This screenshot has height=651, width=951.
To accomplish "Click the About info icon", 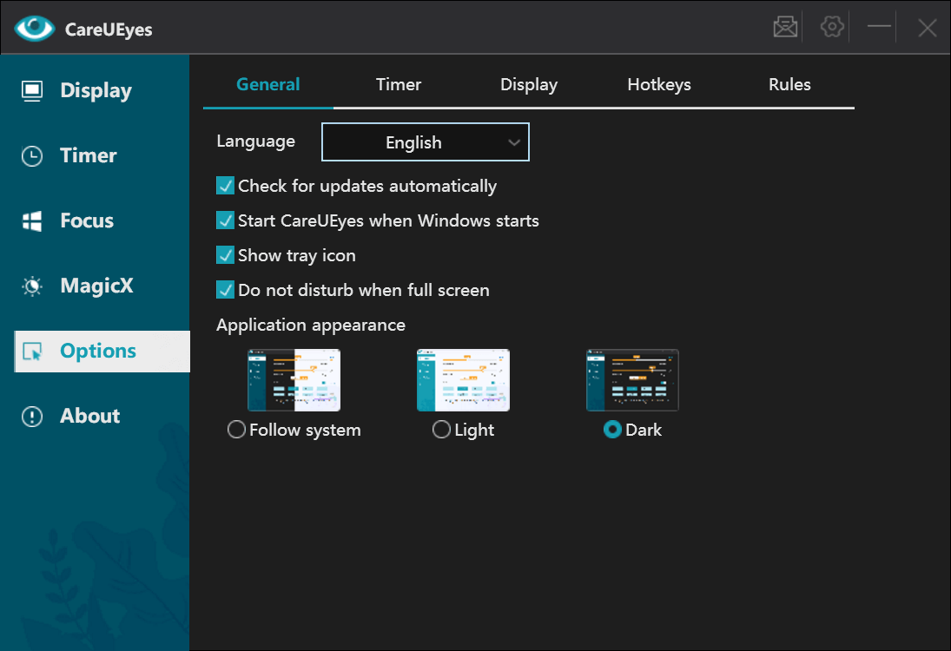I will tap(32, 417).
